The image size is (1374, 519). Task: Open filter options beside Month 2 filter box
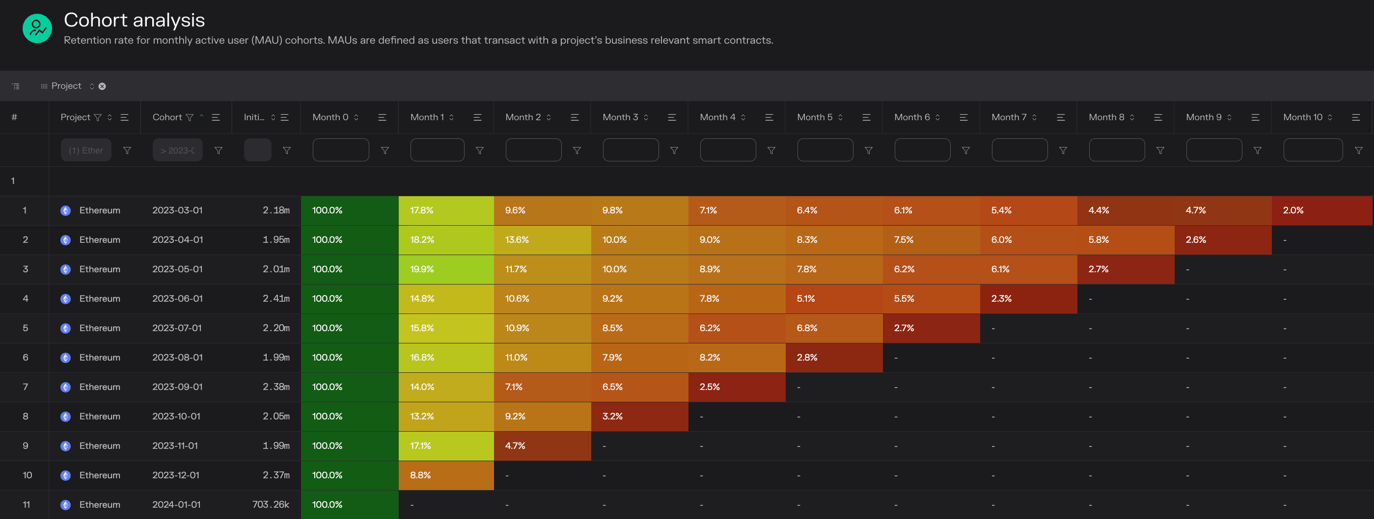coord(577,151)
